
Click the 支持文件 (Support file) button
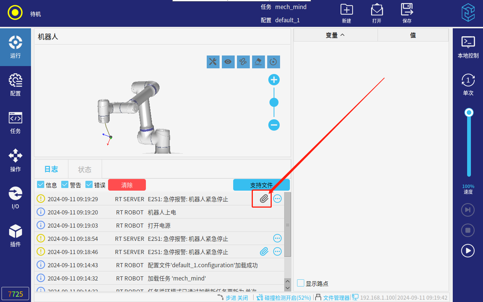261,185
